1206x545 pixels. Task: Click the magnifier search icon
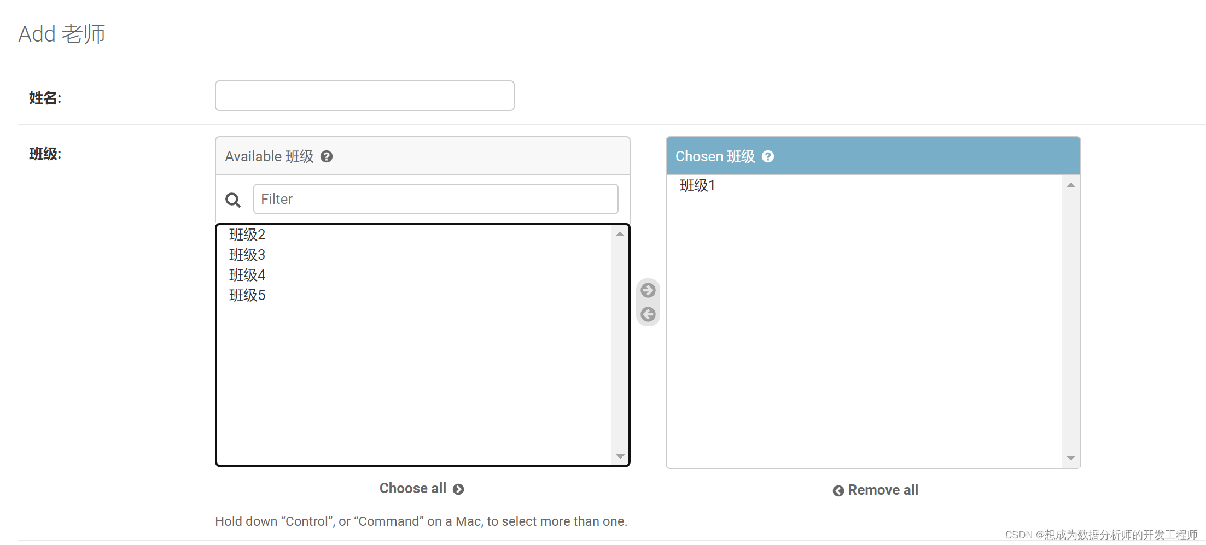(233, 200)
